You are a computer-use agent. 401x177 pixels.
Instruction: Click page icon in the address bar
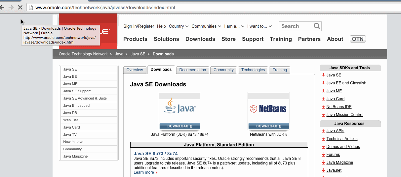[31, 7]
